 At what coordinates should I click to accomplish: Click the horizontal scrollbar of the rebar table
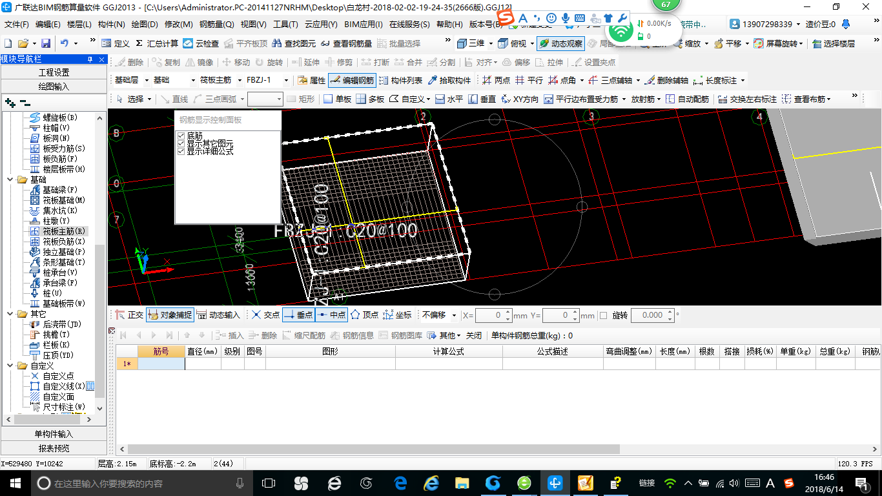[374, 449]
